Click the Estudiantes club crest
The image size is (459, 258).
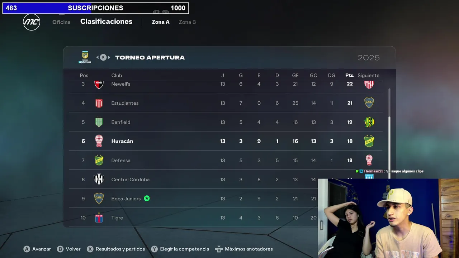click(x=99, y=103)
